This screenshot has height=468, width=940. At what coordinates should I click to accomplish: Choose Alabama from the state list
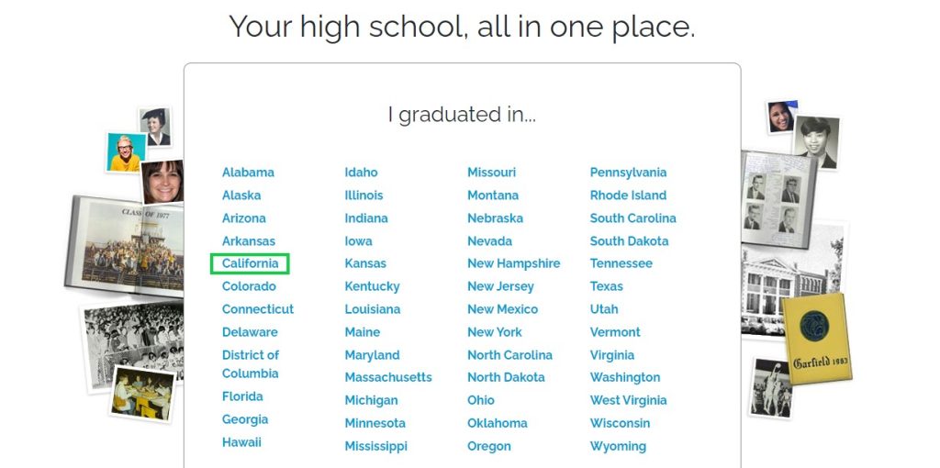pos(248,173)
